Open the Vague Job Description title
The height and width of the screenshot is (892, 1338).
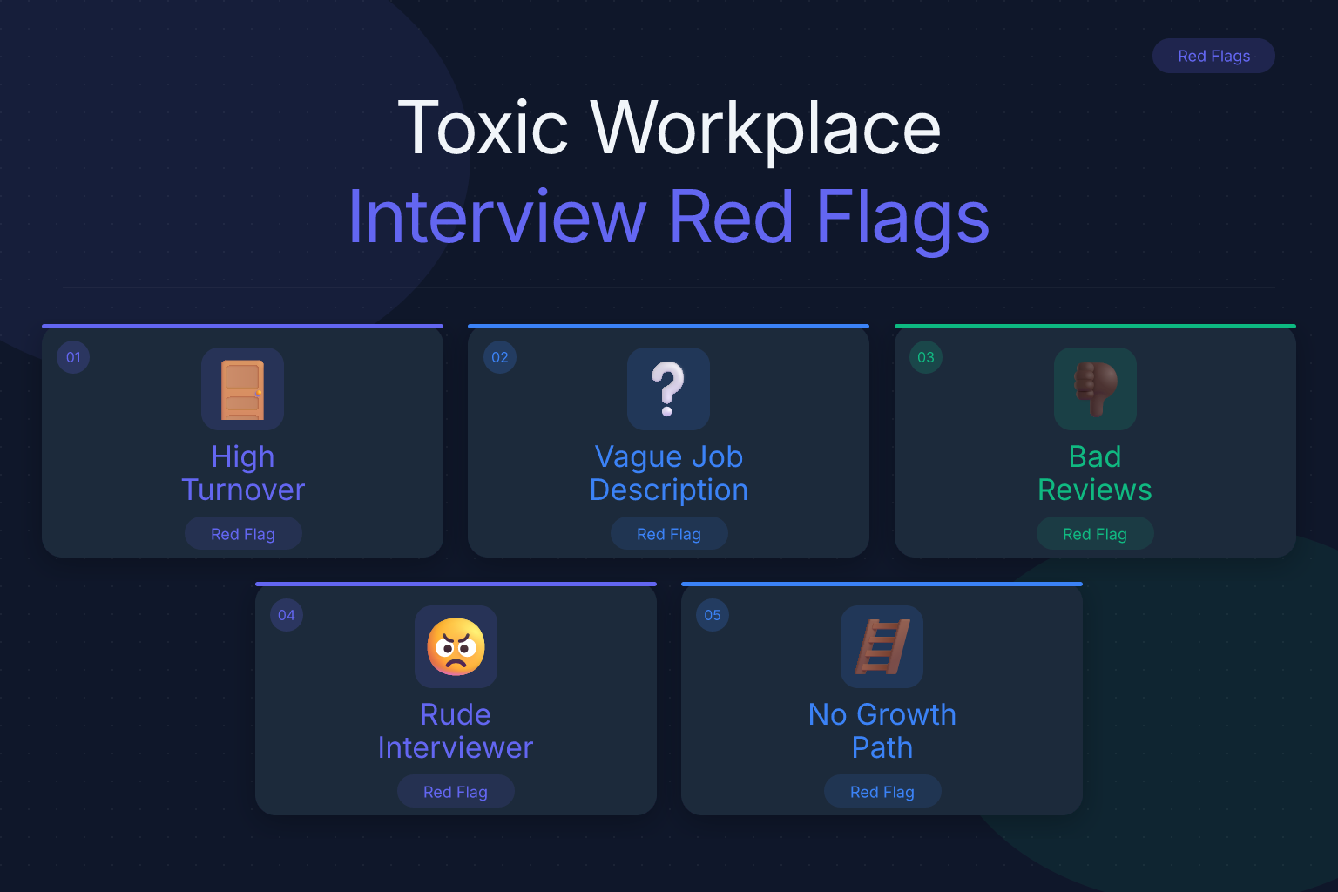click(x=669, y=473)
